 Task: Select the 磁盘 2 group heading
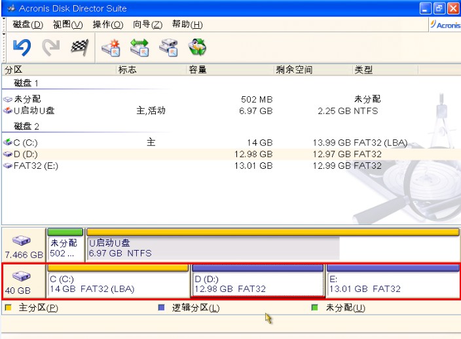pos(26,126)
